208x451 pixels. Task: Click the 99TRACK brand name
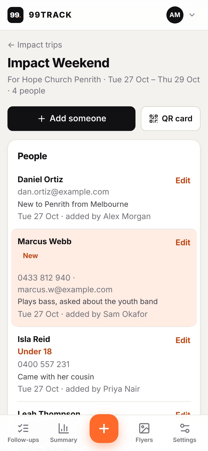click(x=50, y=15)
